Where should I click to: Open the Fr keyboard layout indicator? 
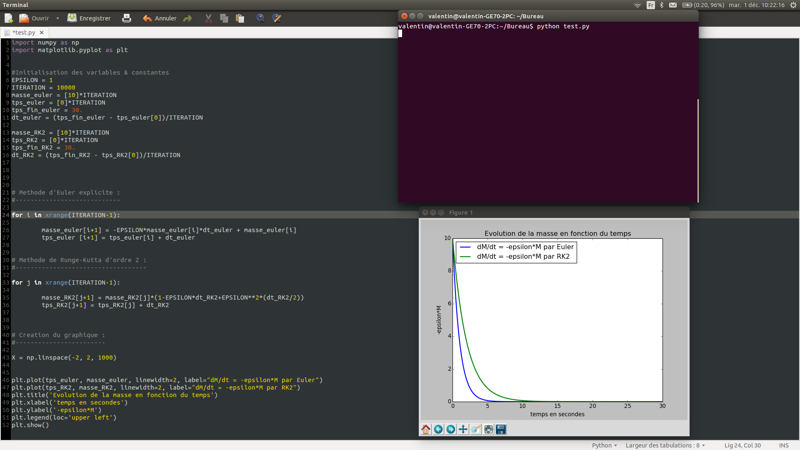pyautogui.click(x=650, y=5)
